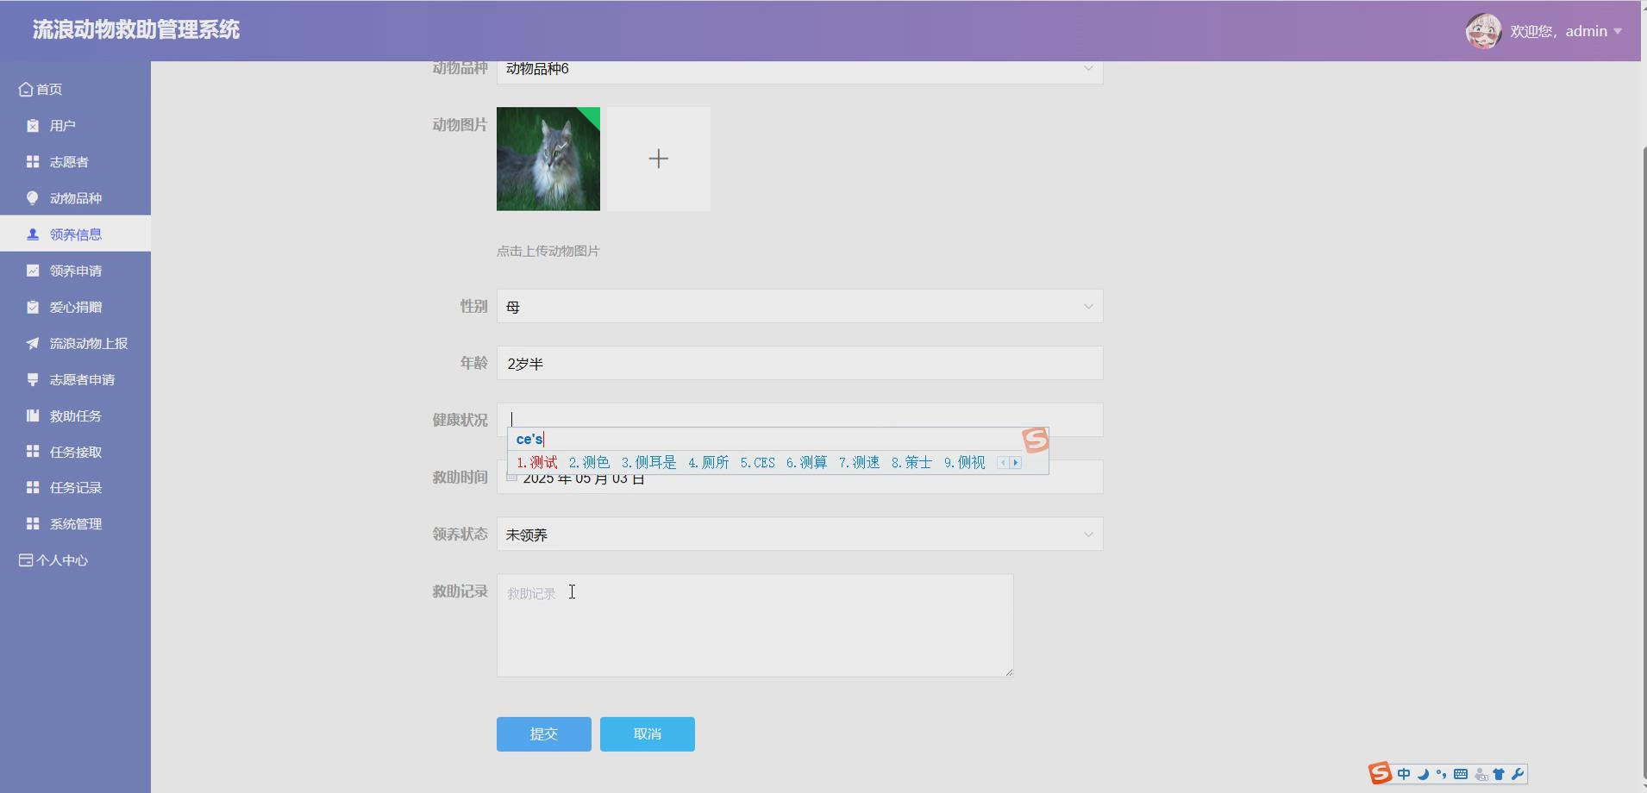
Task: Open 流浪动物上报 via the paper-plane icon
Action: [31, 342]
